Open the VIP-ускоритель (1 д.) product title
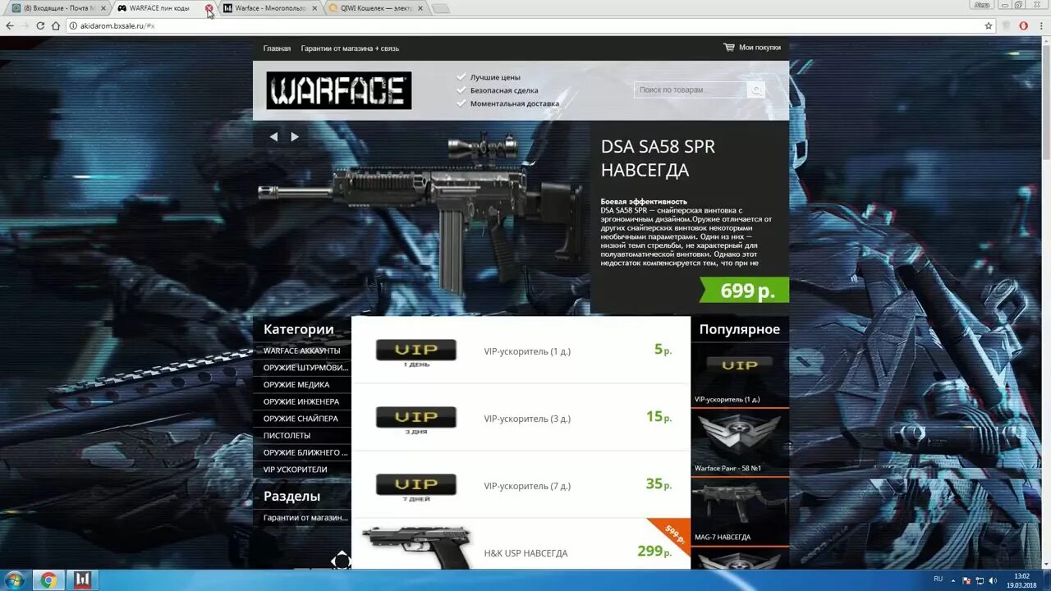 coord(527,351)
